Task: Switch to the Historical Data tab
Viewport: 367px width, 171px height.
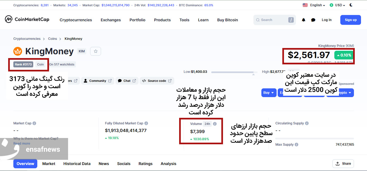Action: pyautogui.click(x=77, y=164)
